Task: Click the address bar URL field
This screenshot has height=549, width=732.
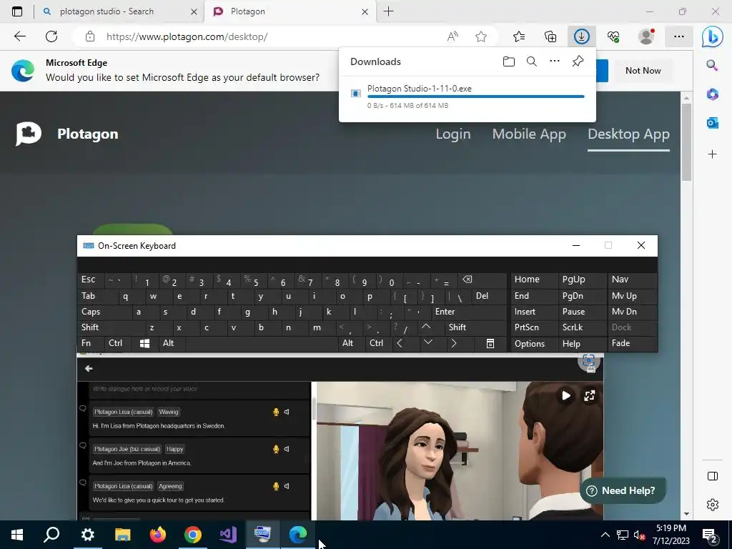Action: (x=272, y=36)
